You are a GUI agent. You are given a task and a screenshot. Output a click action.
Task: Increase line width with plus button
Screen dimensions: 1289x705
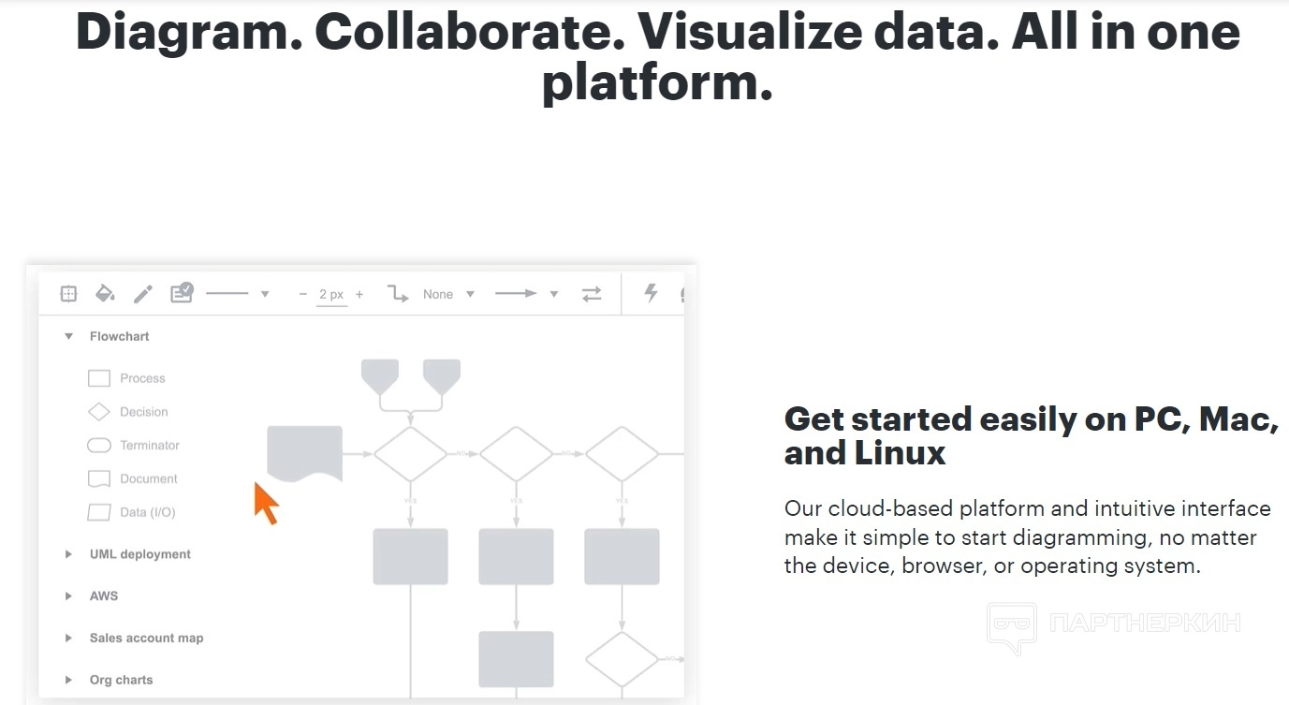point(359,294)
